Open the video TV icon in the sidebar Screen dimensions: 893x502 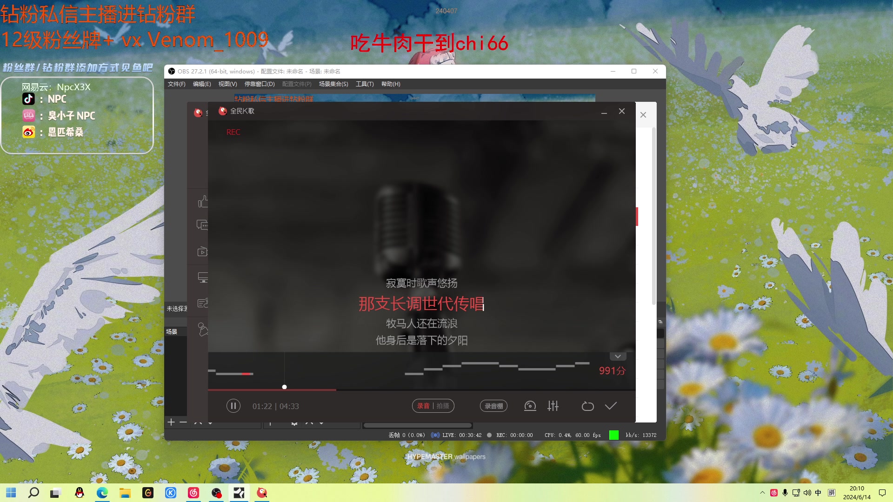(x=203, y=251)
